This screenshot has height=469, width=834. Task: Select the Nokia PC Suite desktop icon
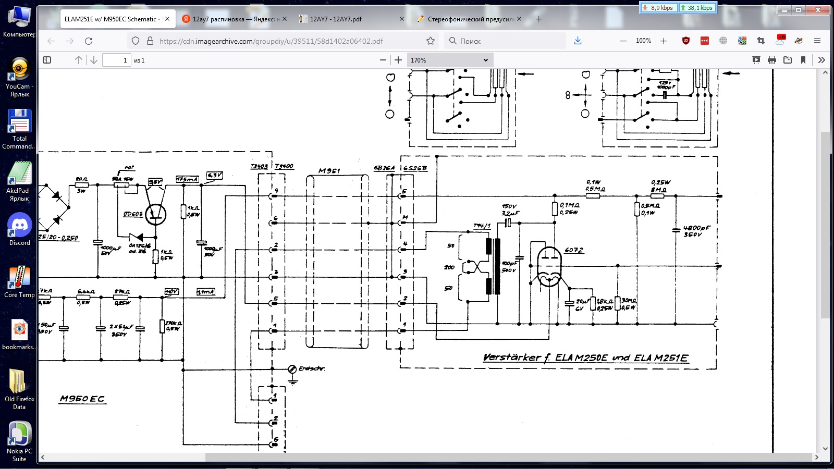point(19,442)
